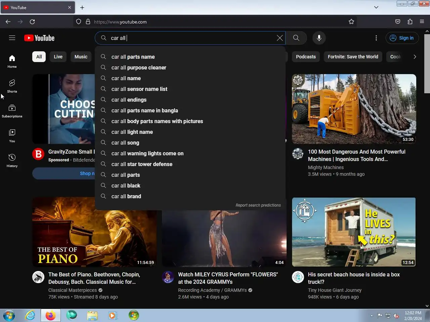This screenshot has height=322, width=430.
Task: Show site security lock info
Action: click(x=88, y=22)
